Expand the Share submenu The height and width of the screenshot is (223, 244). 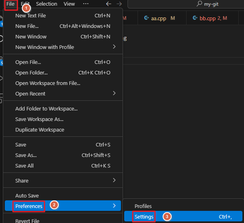tap(63, 181)
